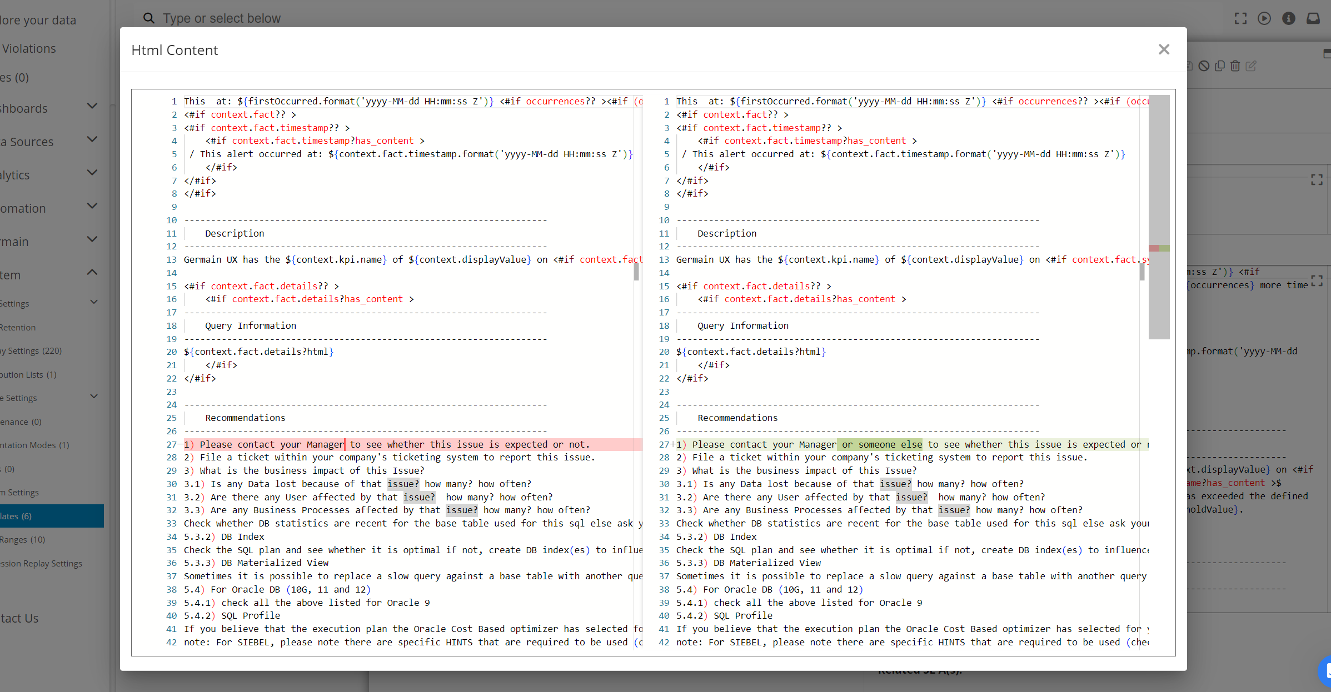The image size is (1331, 692).
Task: Click the duplicate copy icon
Action: tap(1220, 66)
